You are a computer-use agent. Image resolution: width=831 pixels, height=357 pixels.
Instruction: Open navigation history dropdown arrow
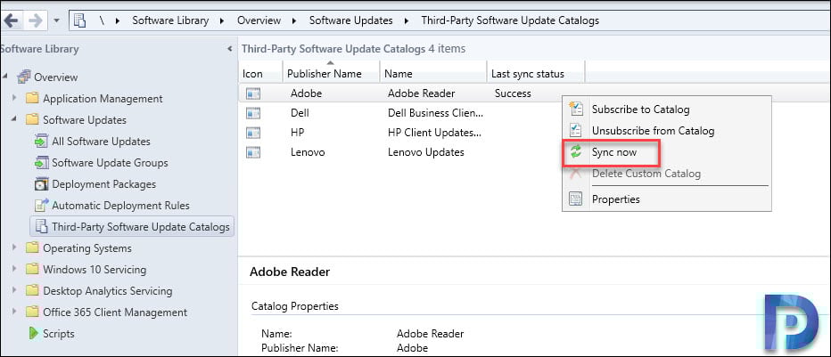point(57,21)
